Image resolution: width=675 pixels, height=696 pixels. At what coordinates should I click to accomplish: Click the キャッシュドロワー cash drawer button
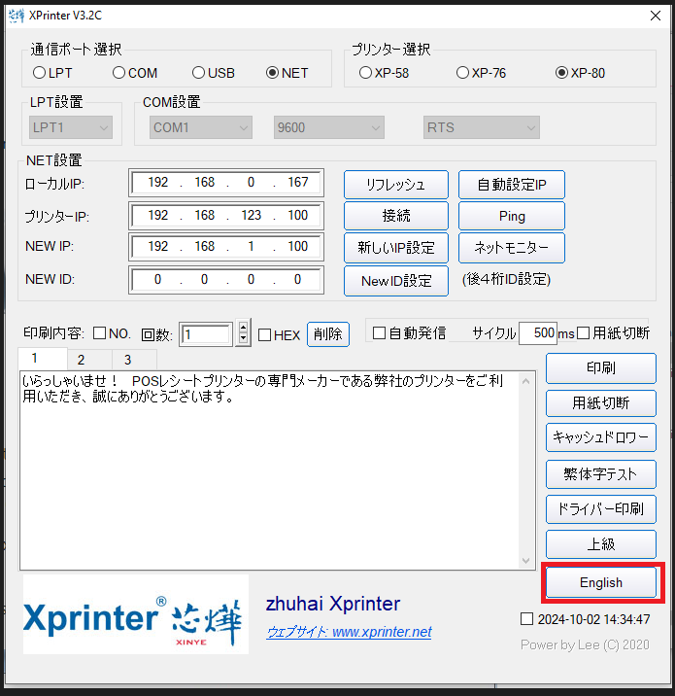coord(601,437)
